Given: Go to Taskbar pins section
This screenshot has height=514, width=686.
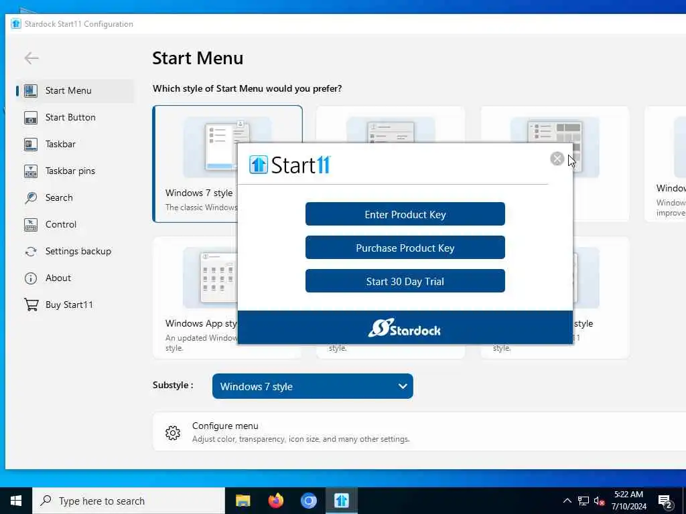Looking at the screenshot, I should point(75,171).
